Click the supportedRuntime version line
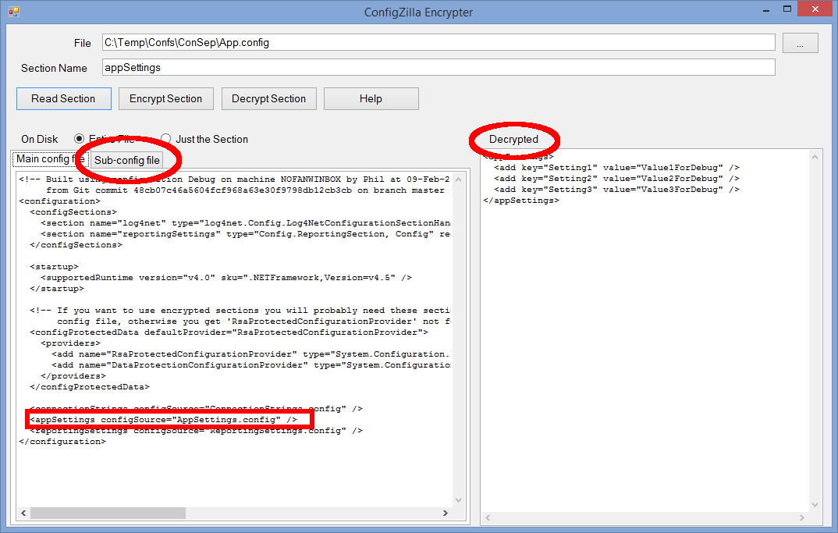Image resolution: width=838 pixels, height=533 pixels. tap(226, 278)
